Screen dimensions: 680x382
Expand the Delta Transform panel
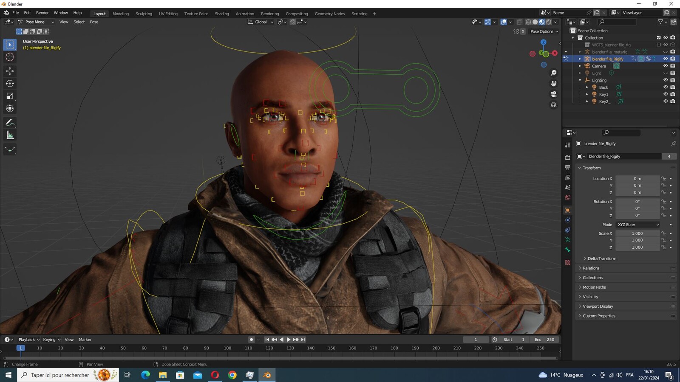[602, 258]
